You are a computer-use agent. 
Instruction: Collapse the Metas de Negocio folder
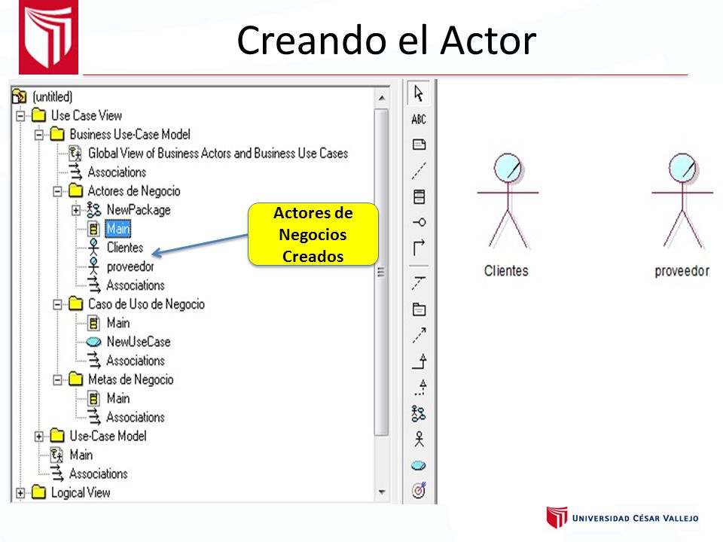58,379
